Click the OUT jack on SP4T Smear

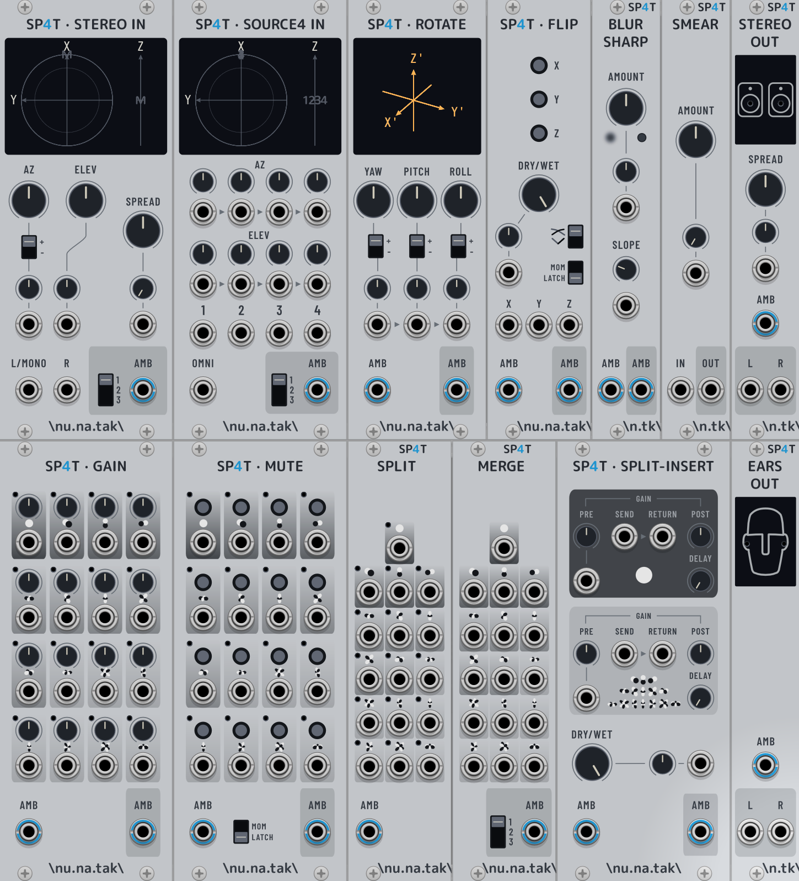(x=711, y=390)
